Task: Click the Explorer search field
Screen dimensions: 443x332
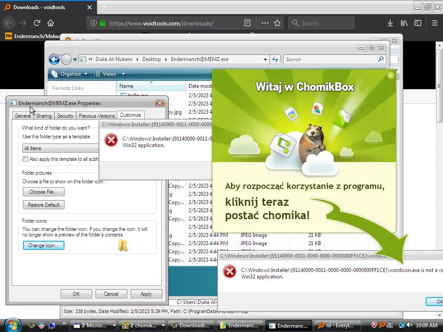Action: [334, 59]
